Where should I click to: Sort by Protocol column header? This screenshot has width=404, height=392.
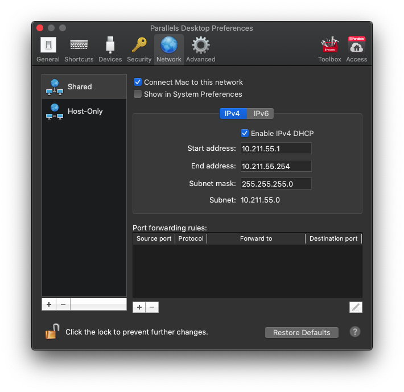pos(191,238)
